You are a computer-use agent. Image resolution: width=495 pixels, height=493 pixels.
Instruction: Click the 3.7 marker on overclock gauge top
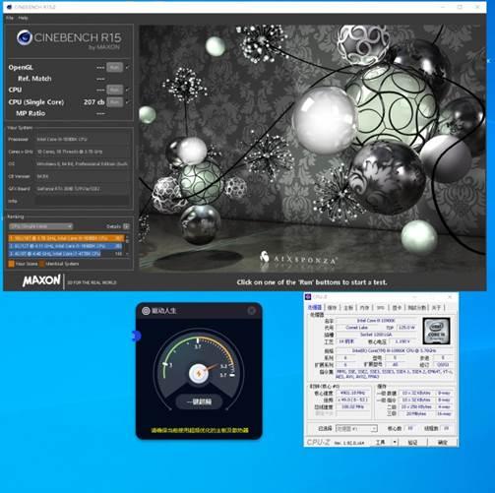point(198,346)
